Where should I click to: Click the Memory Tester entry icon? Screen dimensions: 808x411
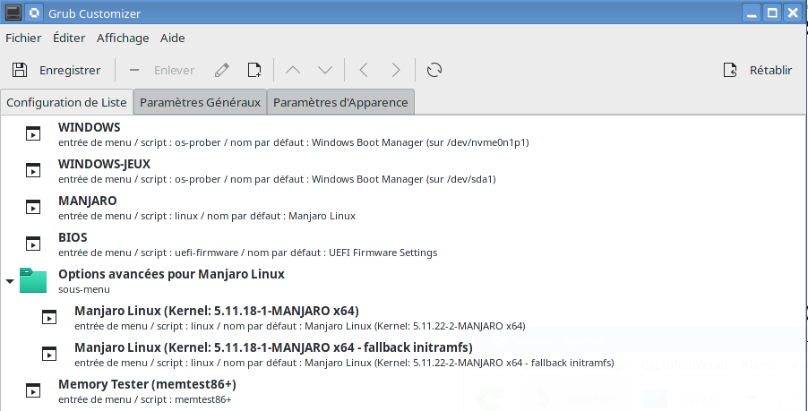coord(33,390)
